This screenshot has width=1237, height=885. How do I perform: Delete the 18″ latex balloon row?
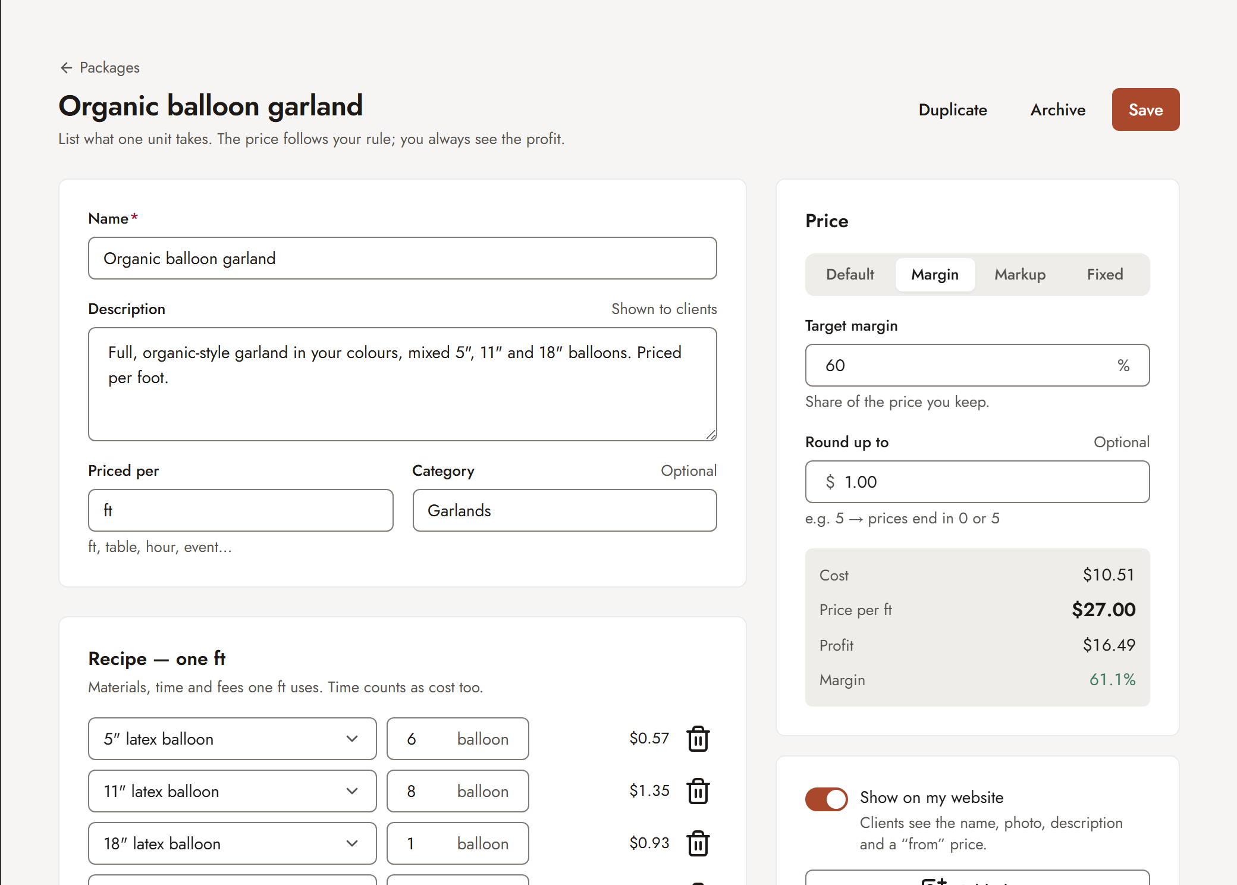[x=698, y=843]
